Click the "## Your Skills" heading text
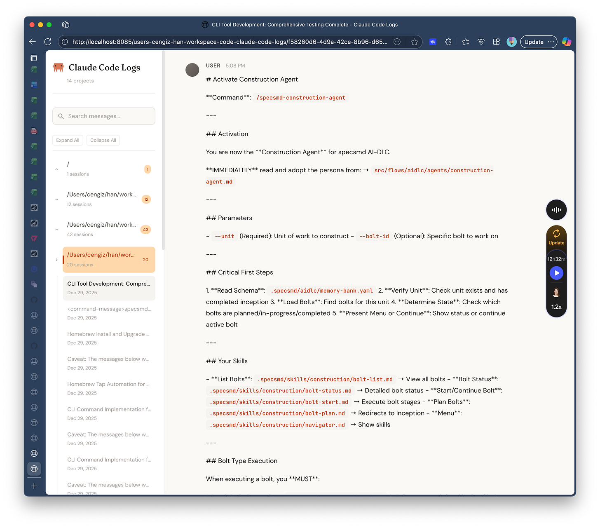Image resolution: width=600 pixels, height=528 pixels. coord(227,361)
